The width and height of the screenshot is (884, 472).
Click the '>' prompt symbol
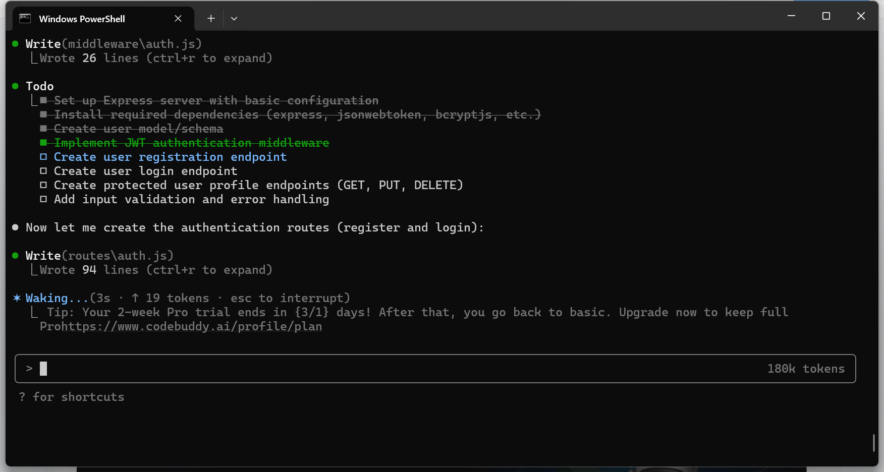tap(29, 369)
